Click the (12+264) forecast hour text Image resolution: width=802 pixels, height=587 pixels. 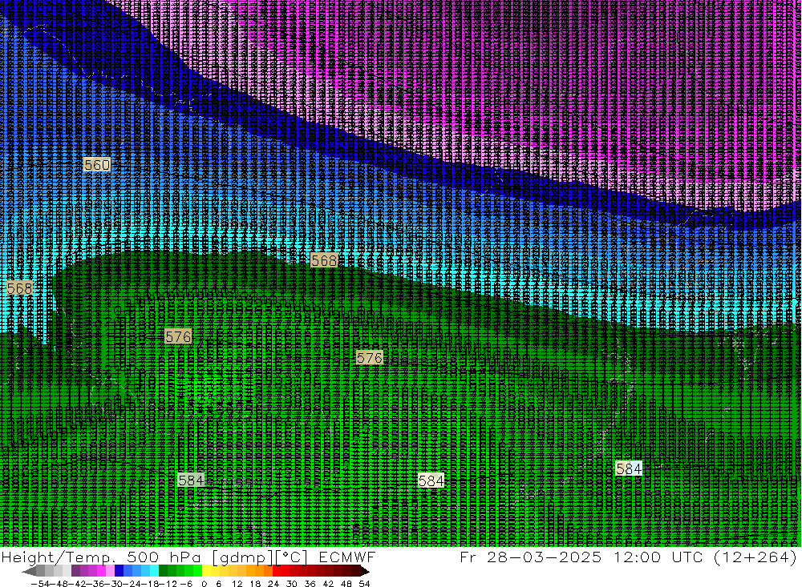pos(755,557)
